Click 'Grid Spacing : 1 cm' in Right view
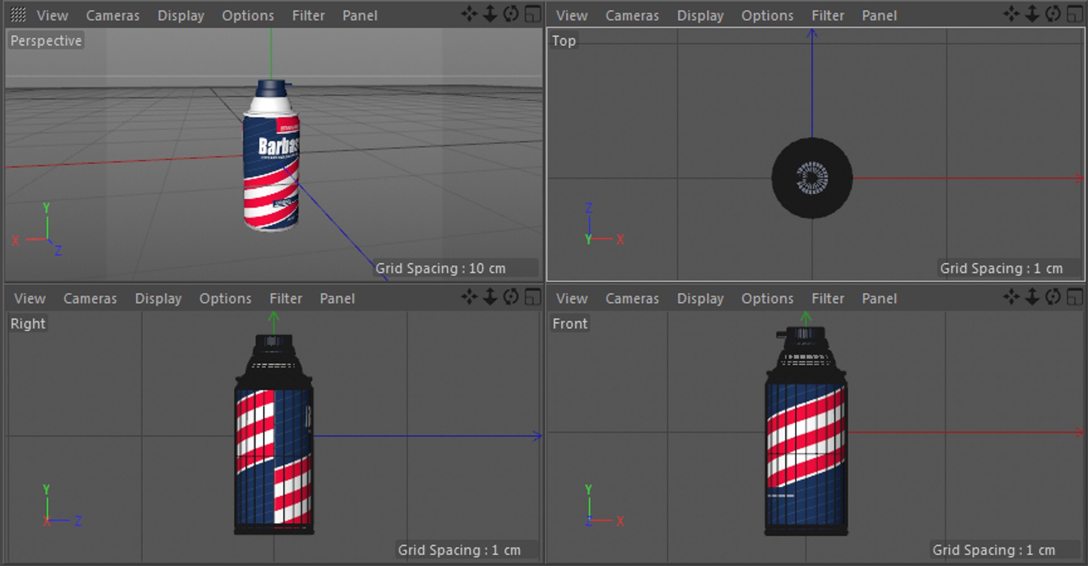Image resolution: width=1088 pixels, height=566 pixels. 459,550
